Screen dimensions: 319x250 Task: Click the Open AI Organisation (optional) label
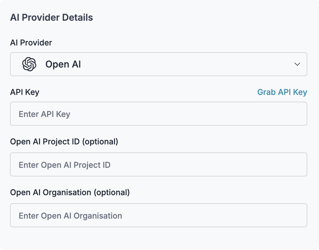70,192
